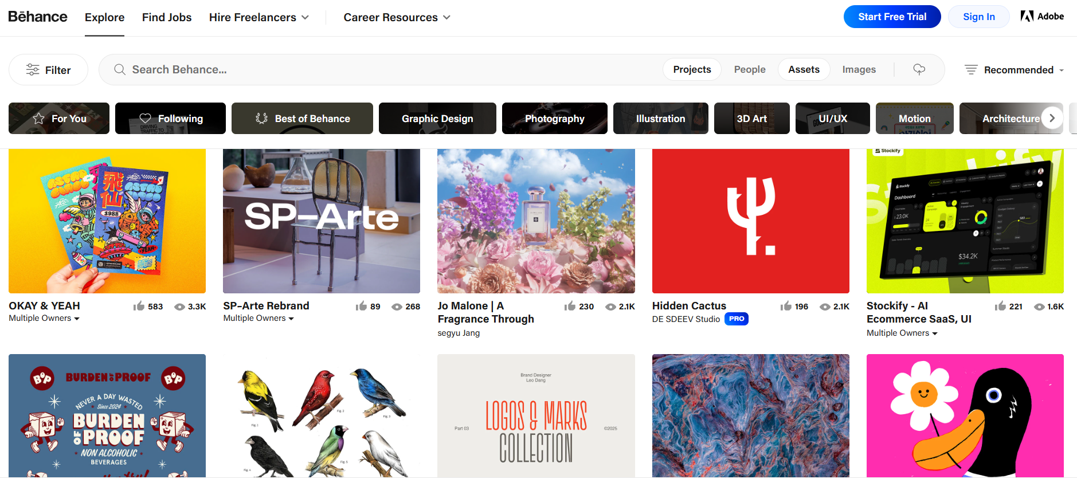This screenshot has height=483, width=1077.
Task: Click the views eye icon on OKAY & YEAH
Action: coord(179,307)
